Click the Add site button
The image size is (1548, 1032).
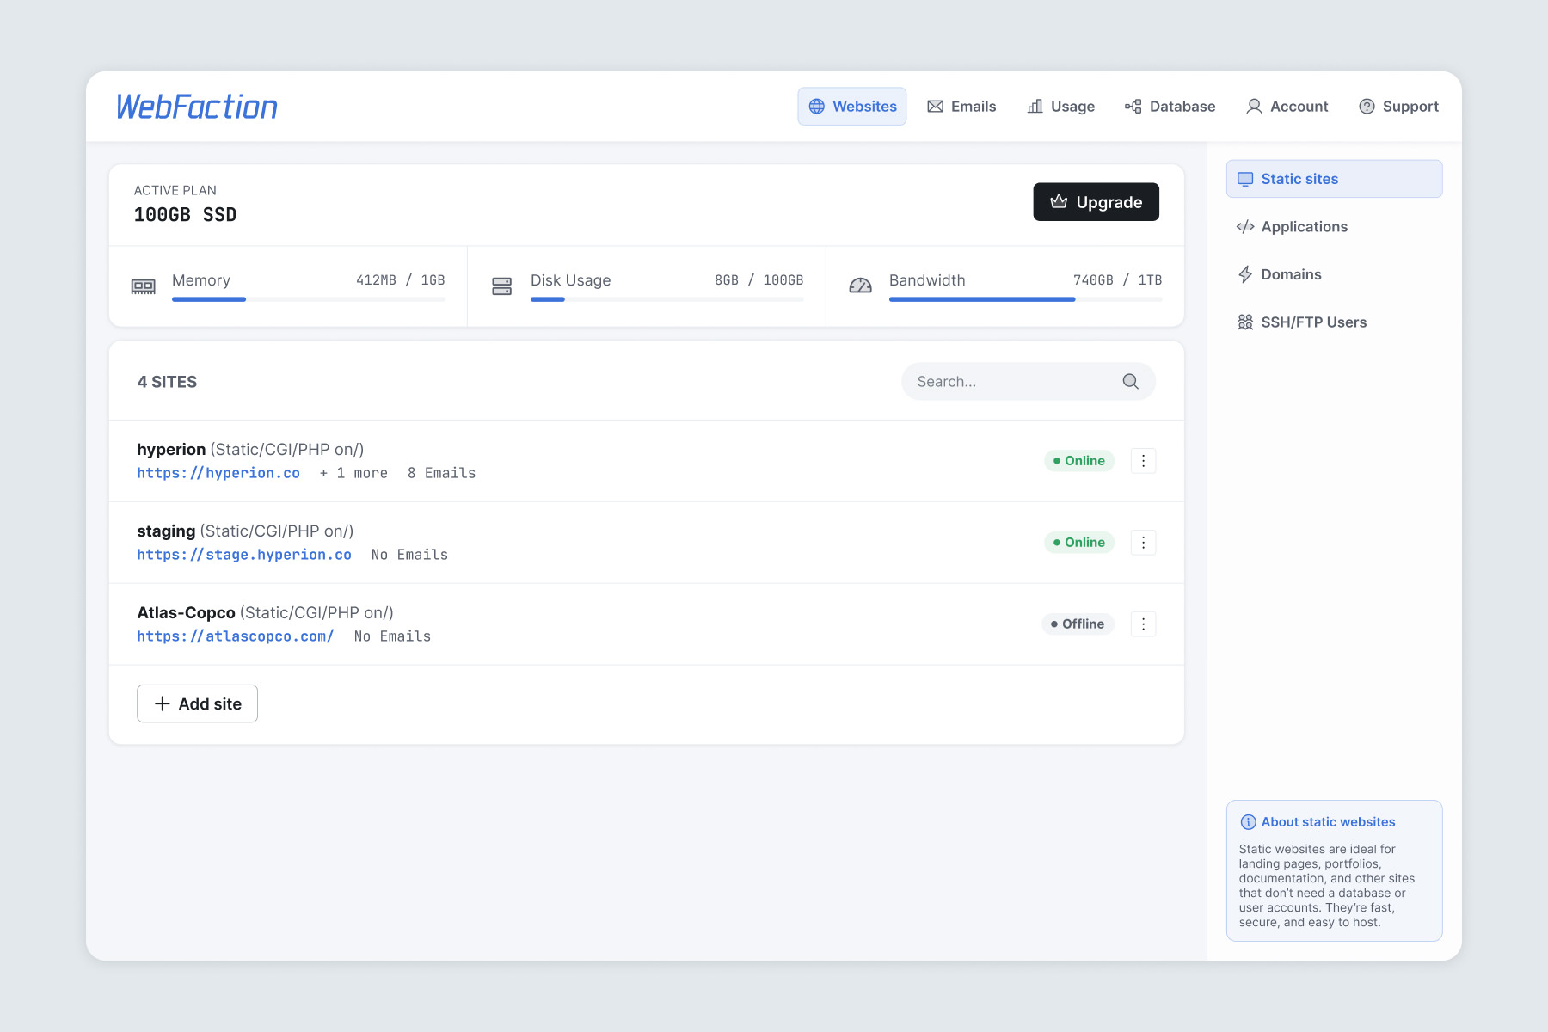click(x=197, y=703)
